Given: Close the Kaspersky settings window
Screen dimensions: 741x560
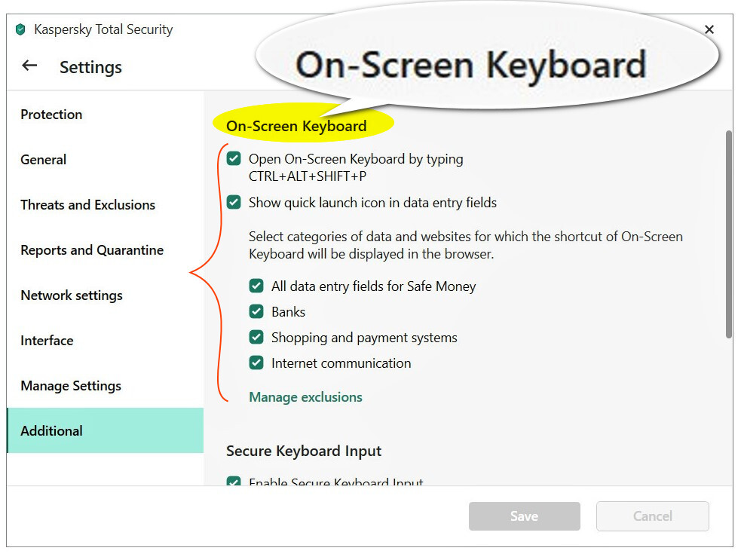Looking at the screenshot, I should [x=709, y=29].
